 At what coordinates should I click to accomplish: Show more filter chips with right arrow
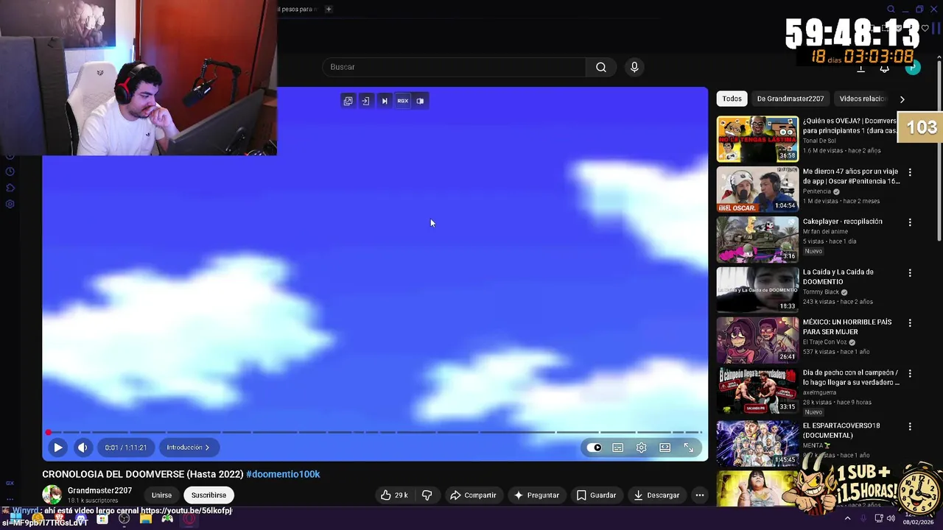[902, 99]
